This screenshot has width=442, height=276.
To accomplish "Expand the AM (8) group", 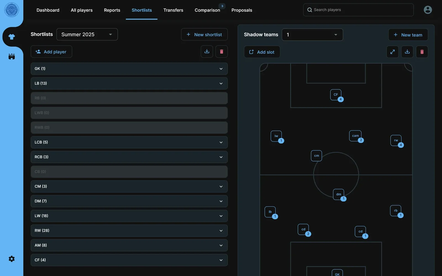I will [129, 245].
